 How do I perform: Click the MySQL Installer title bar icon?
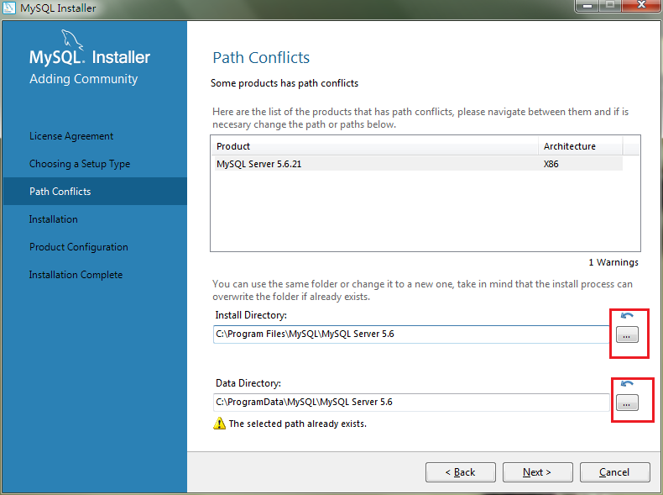[x=10, y=8]
